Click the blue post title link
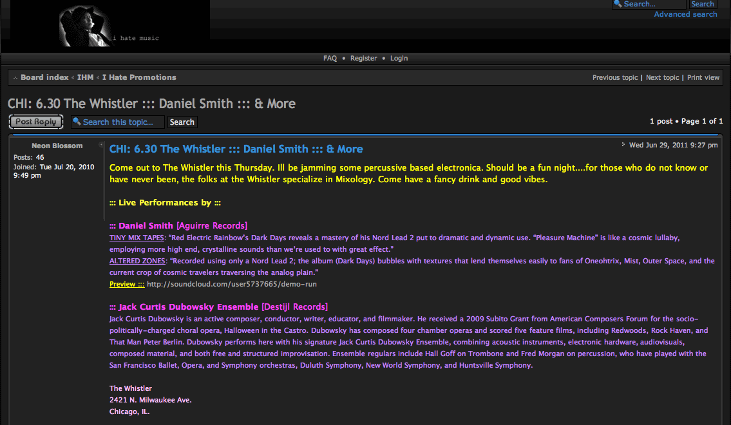731x425 pixels. click(236, 149)
